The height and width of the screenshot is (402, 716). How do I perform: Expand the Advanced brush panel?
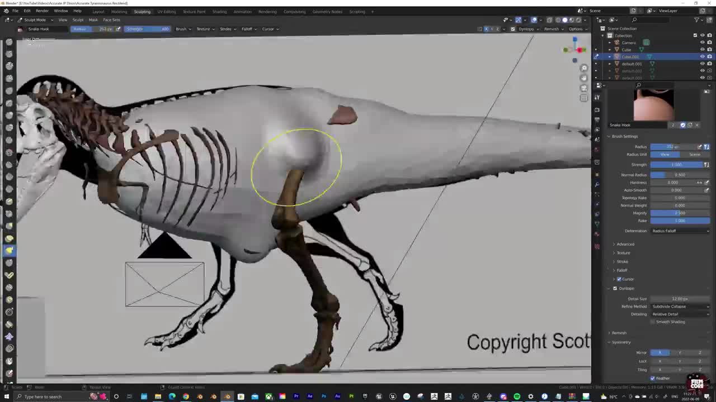pos(625,244)
